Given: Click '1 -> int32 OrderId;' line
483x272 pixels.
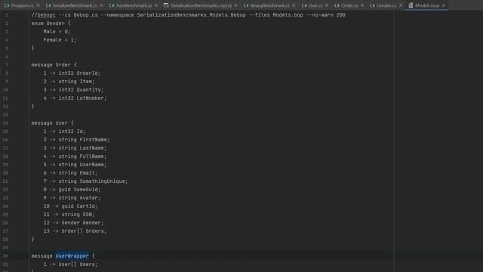Looking at the screenshot, I should (72, 73).
